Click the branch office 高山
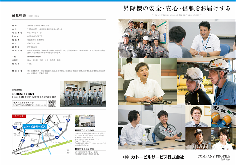This screenshot has width=236, height=165. tap(29, 60)
